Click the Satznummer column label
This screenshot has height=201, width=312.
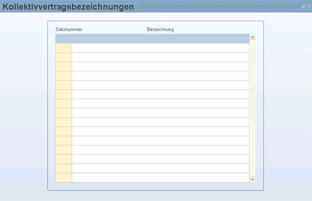[69, 29]
